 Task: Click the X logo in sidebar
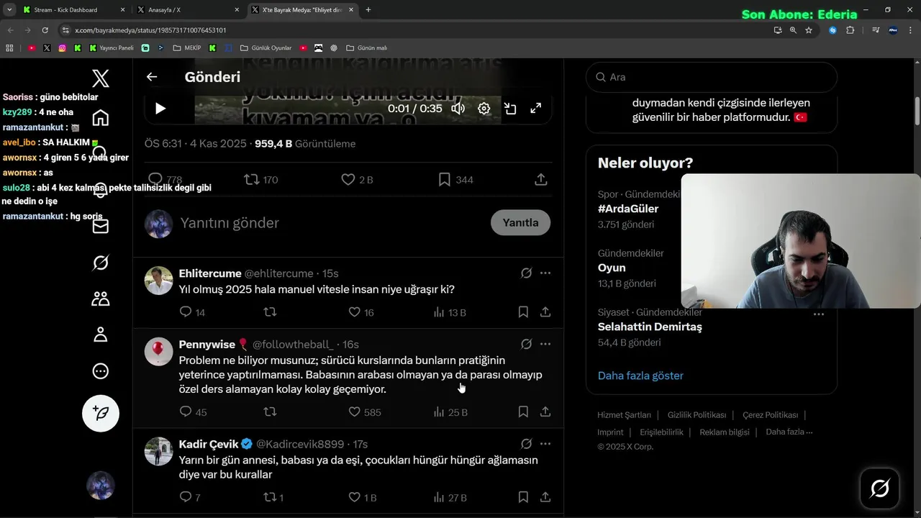(101, 78)
